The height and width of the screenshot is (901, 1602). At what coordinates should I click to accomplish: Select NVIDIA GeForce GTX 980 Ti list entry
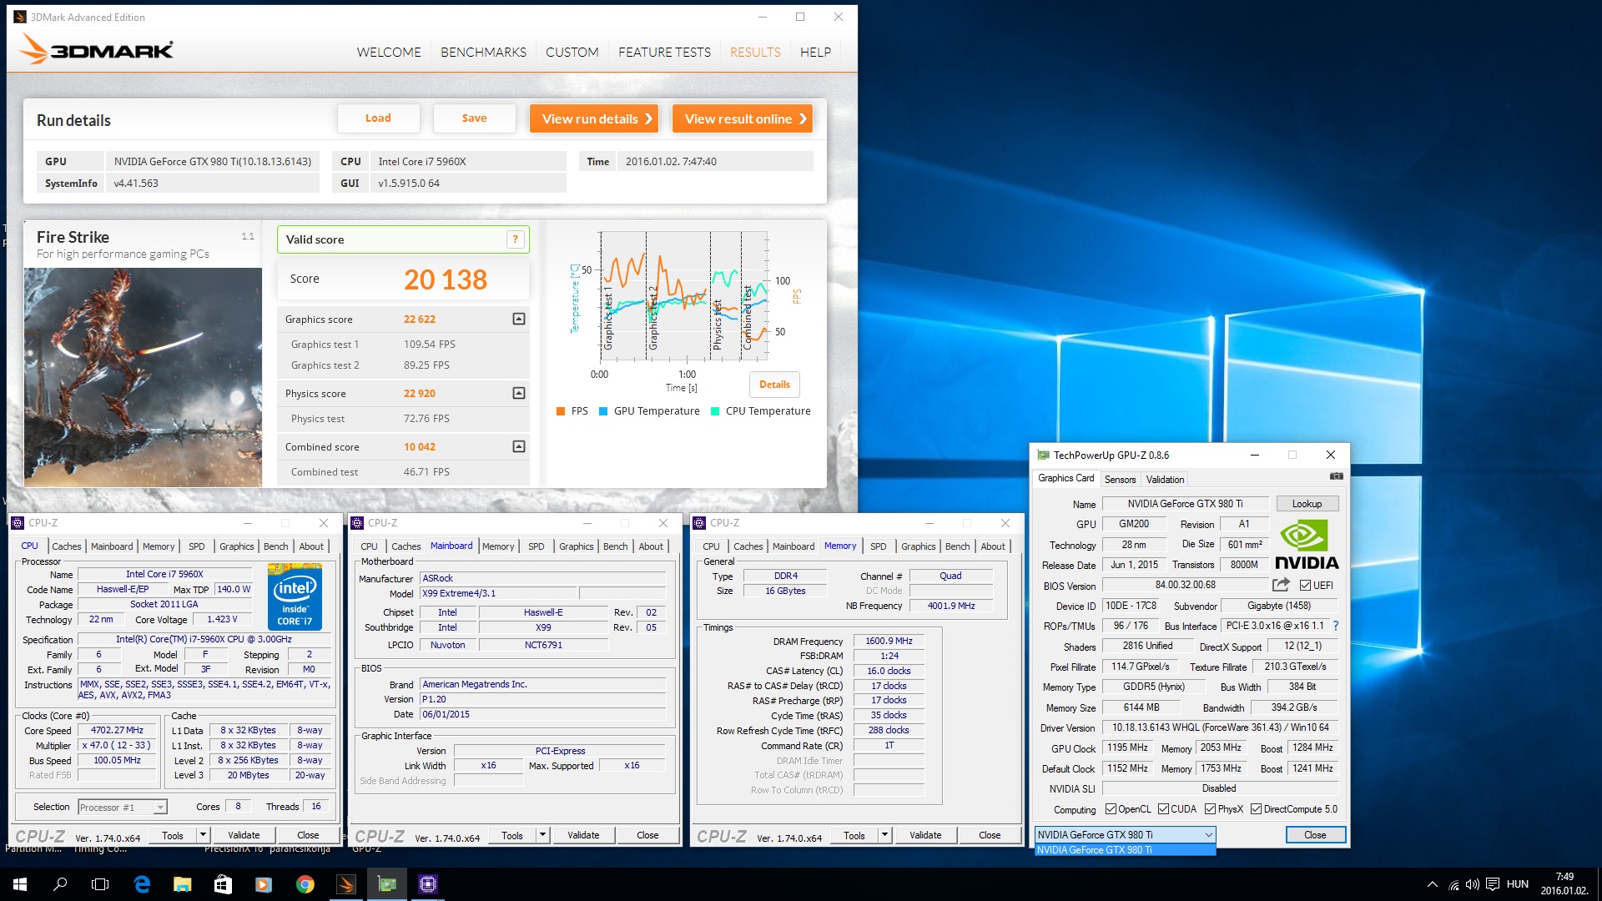coord(1125,850)
